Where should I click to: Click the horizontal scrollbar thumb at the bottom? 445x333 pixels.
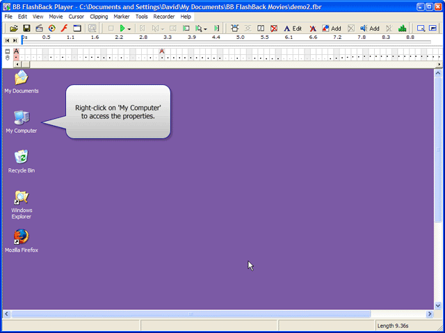pyautogui.click(x=191, y=314)
